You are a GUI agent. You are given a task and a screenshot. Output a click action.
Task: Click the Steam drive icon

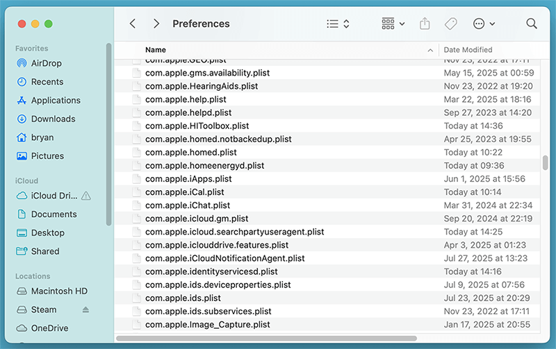click(x=22, y=309)
